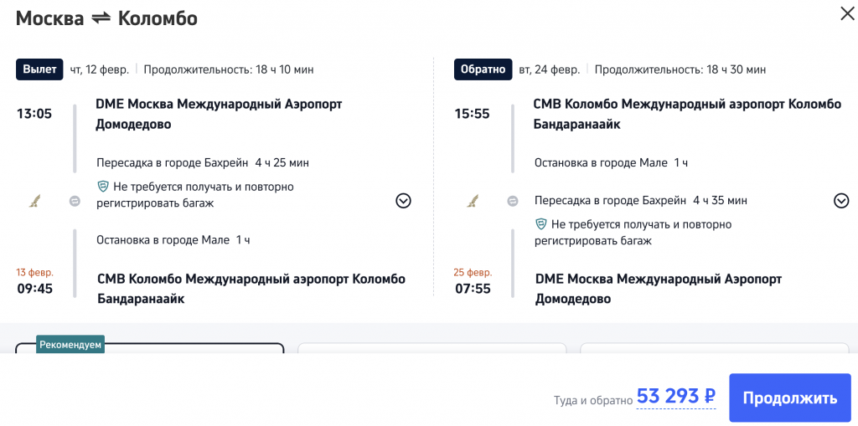Click the 53 293 ₽ price link
858x426 pixels.
[x=675, y=397]
